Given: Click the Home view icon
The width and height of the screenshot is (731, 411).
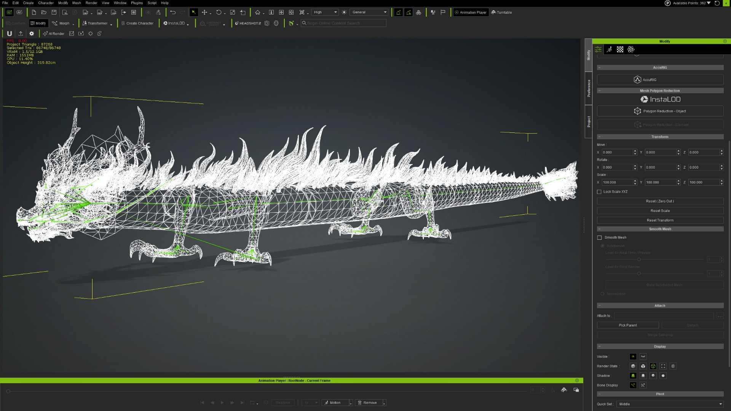Looking at the screenshot, I should (x=258, y=12).
